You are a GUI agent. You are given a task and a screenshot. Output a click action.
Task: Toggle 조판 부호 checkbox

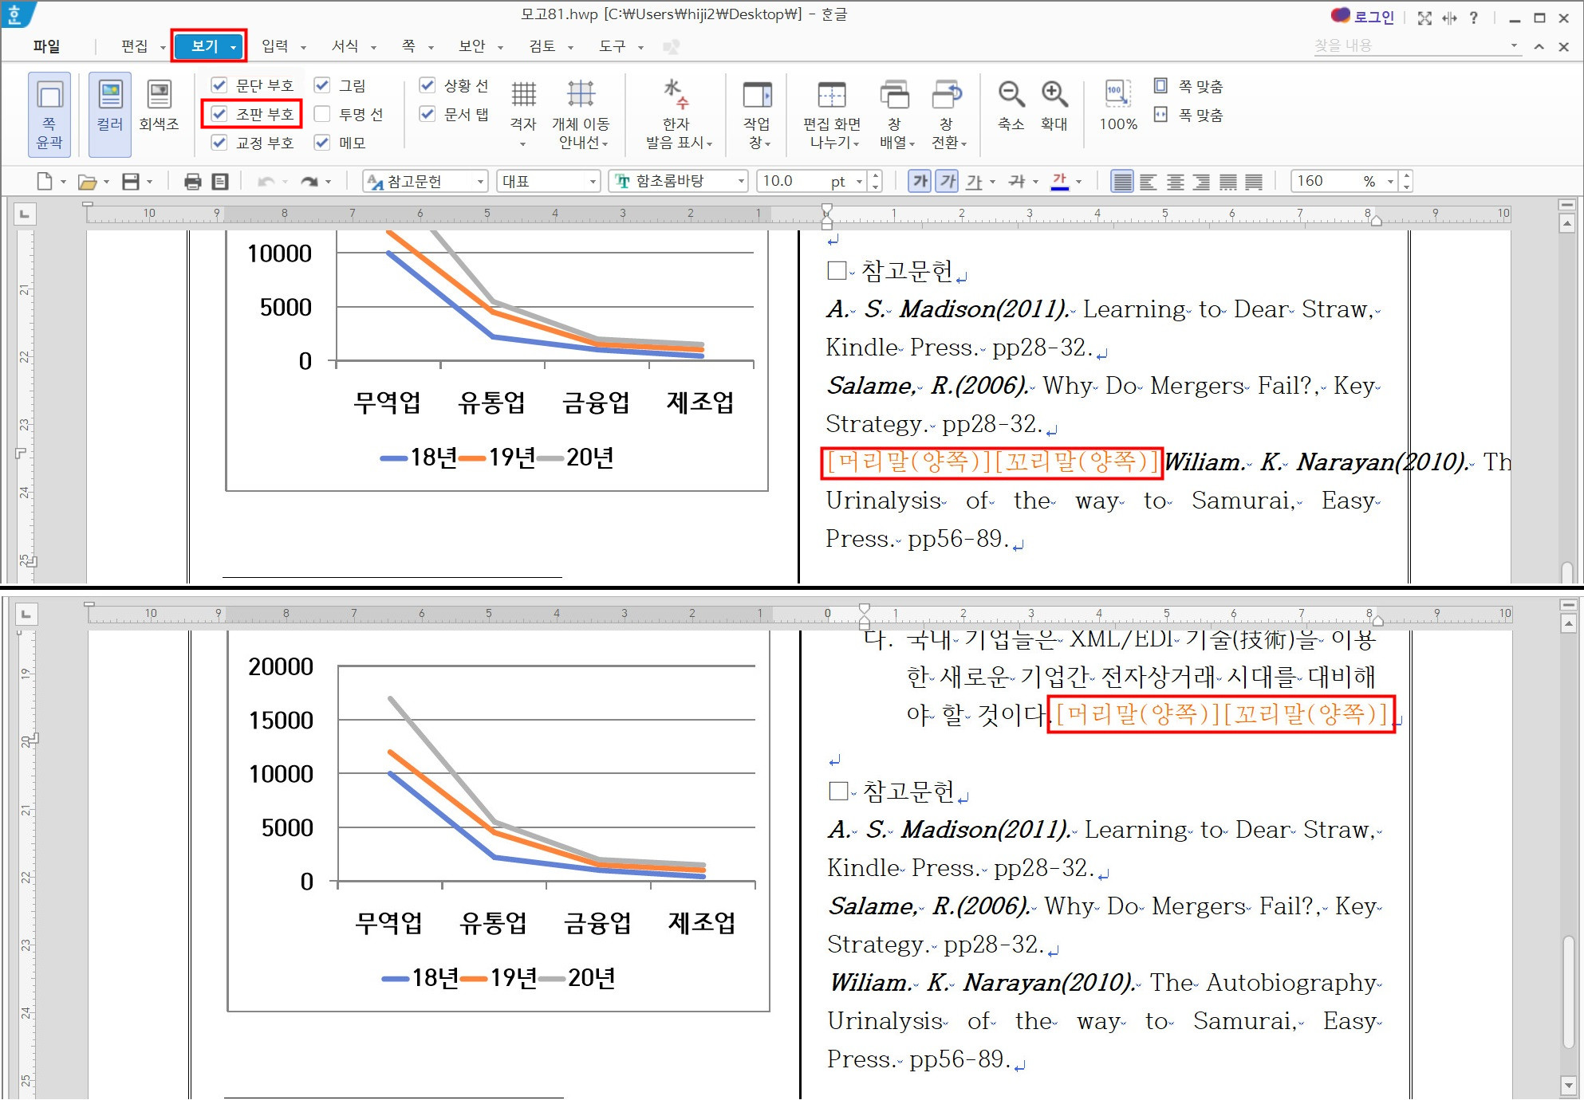pyautogui.click(x=219, y=114)
